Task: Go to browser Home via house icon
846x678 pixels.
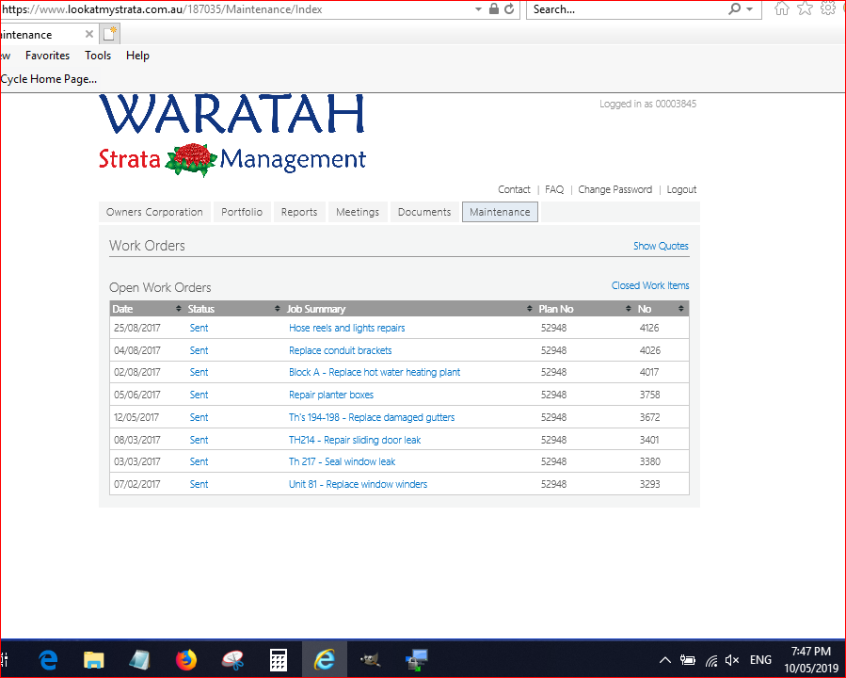Action: point(781,8)
